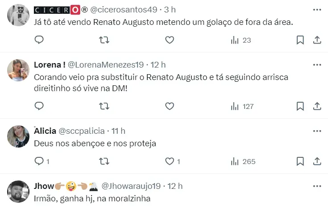
Task: Share cicerosantos49's tweet
Action: [317, 40]
